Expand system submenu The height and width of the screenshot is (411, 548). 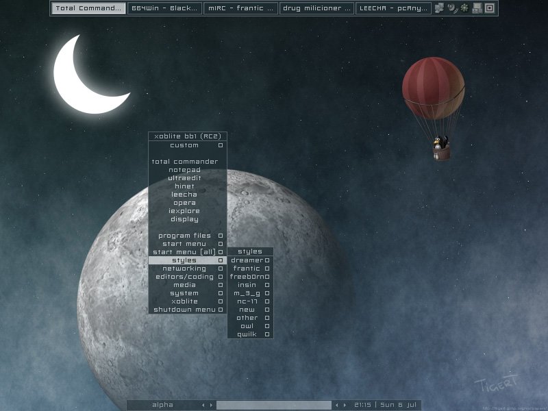tap(188, 293)
